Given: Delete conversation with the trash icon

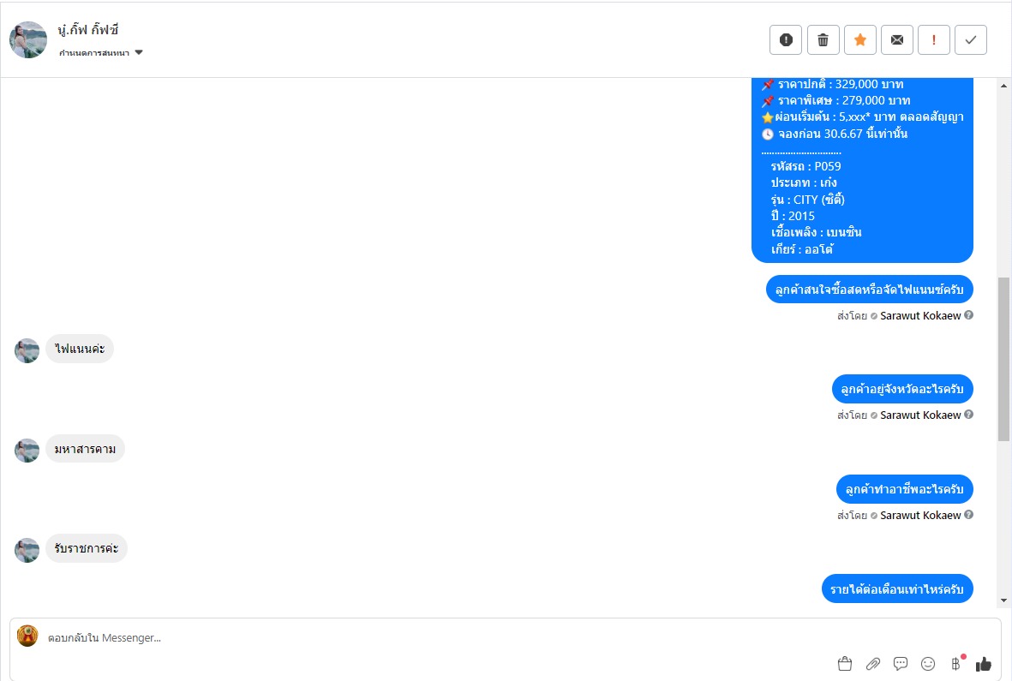Looking at the screenshot, I should tap(823, 40).
